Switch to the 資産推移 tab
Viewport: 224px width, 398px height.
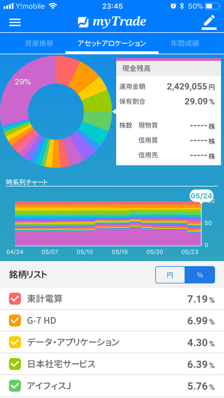39,43
